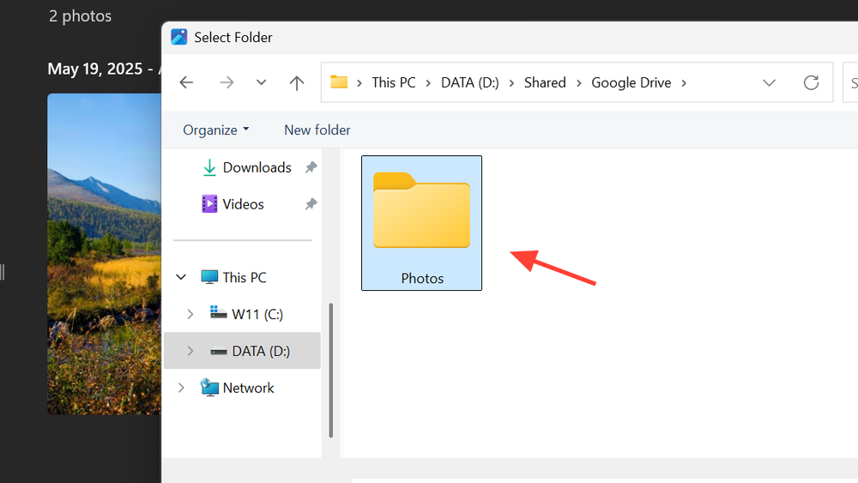Open the recent locations dropdown chevron
The width and height of the screenshot is (858, 483).
262,82
